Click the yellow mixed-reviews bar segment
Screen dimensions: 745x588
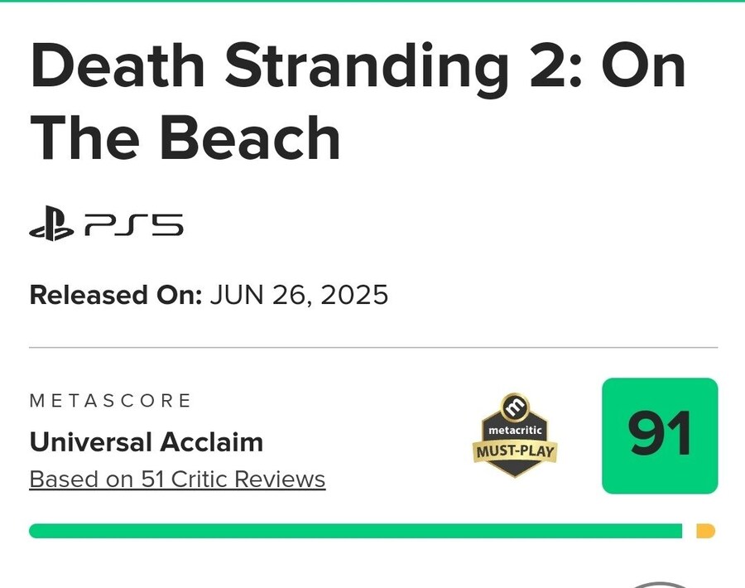[x=705, y=531]
